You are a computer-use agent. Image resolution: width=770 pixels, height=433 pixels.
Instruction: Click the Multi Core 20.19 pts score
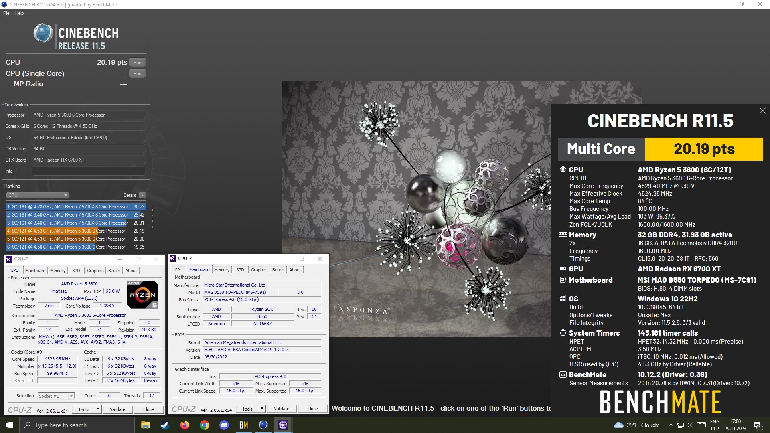pyautogui.click(x=704, y=149)
